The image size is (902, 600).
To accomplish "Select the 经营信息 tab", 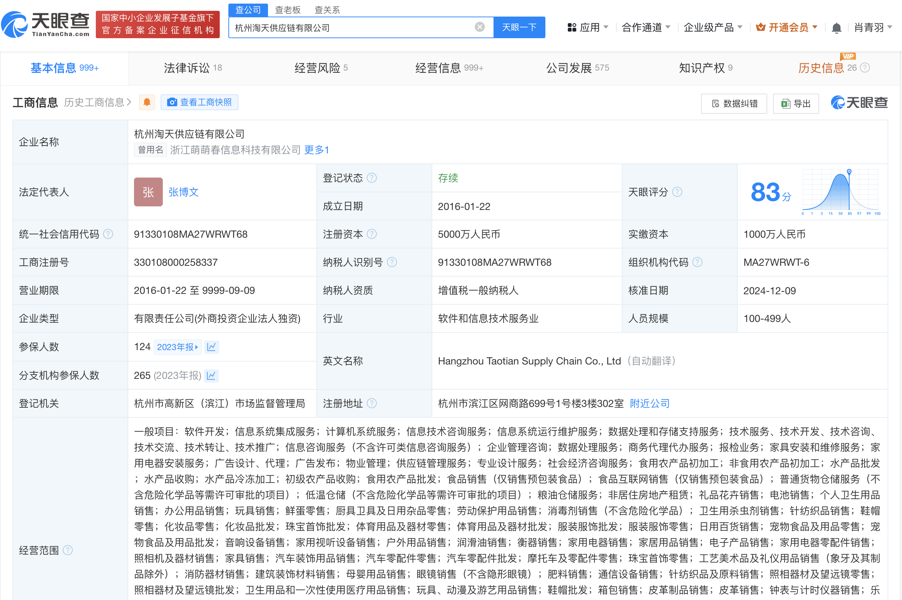I will click(449, 68).
